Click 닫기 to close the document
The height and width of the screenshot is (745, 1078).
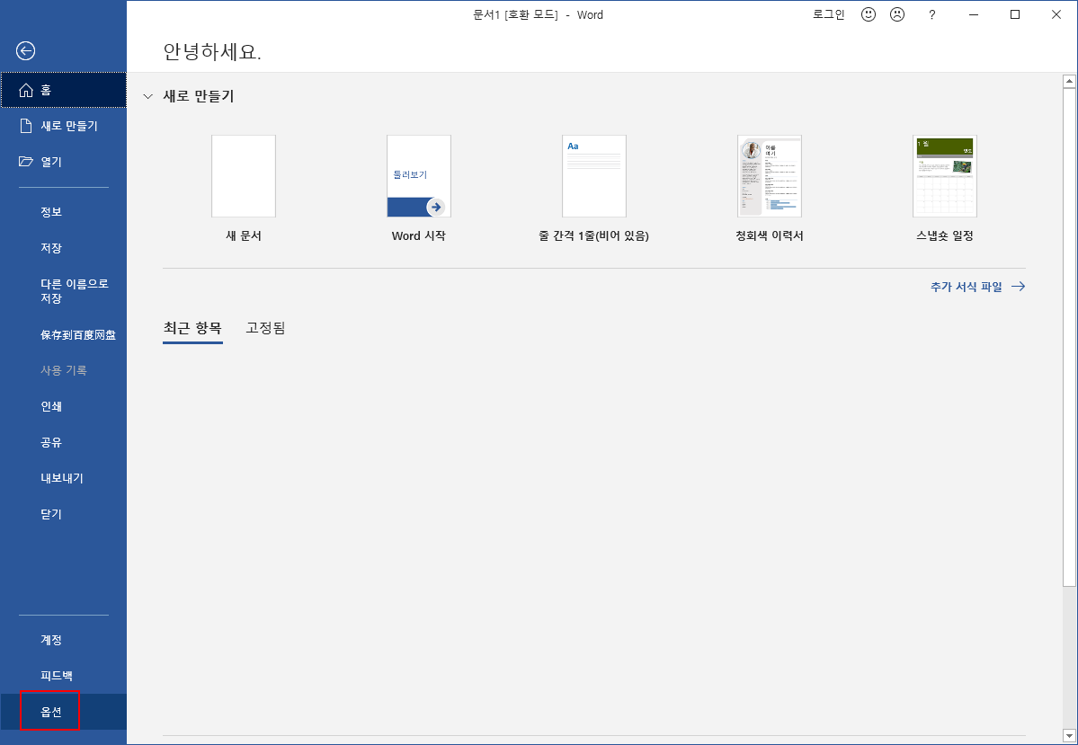pyautogui.click(x=63, y=513)
